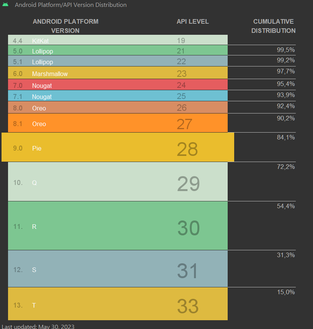Select the highlighted 9.0 Pie row
This screenshot has height=329, width=313.
click(117, 148)
